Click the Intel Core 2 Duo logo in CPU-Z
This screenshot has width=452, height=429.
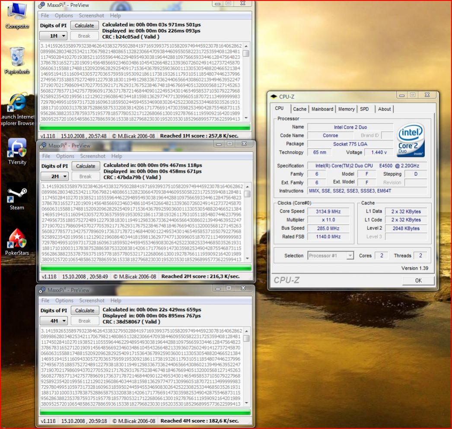coord(411,140)
